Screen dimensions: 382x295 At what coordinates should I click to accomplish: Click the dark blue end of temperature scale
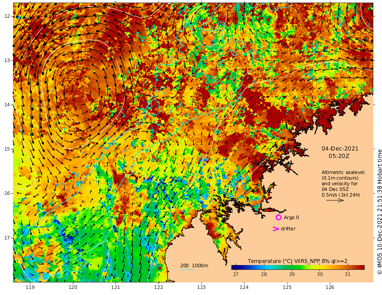coord(234,268)
